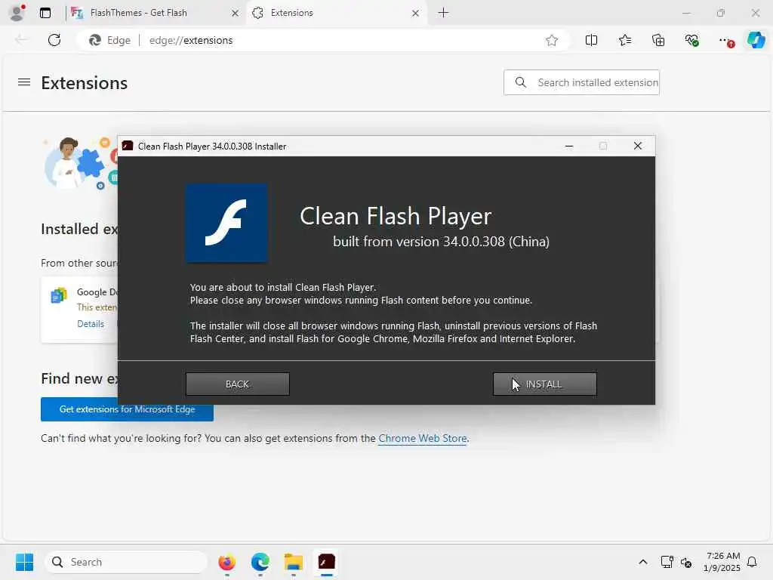Select the Flash installer taskbar icon

[x=326, y=562]
